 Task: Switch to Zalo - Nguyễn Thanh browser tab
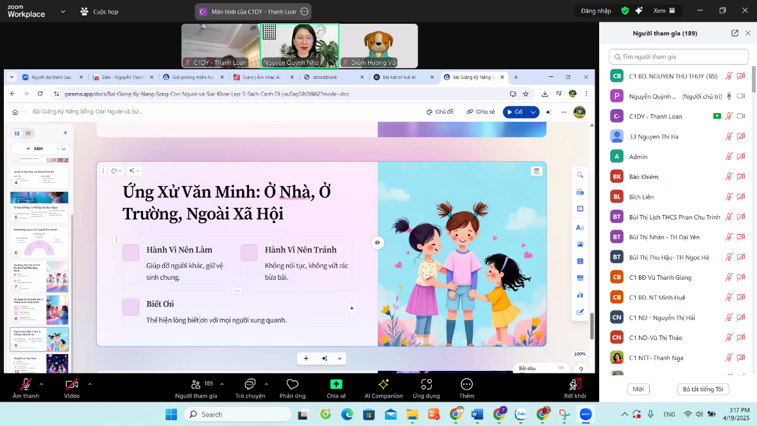(123, 77)
